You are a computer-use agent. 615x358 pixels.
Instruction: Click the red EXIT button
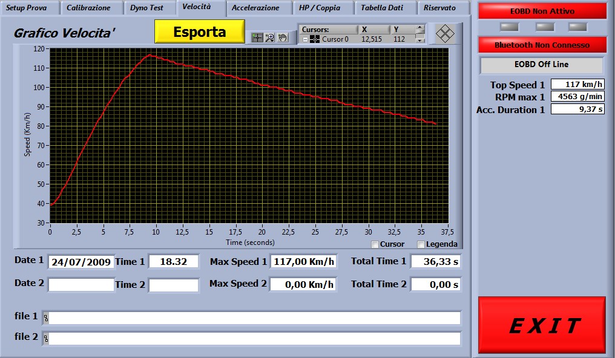(x=542, y=325)
